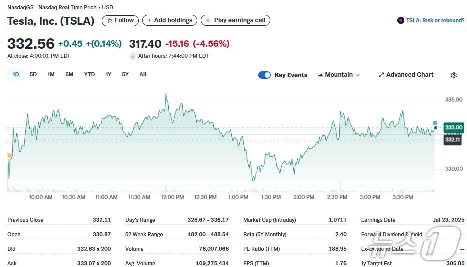Screen dimensions: 467x267
Task: Open the Advanced Chart link
Action: (x=410, y=75)
